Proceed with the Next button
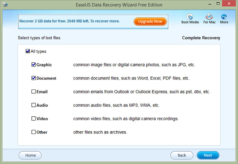Viewport: 238px width, 164px height. (x=208, y=155)
